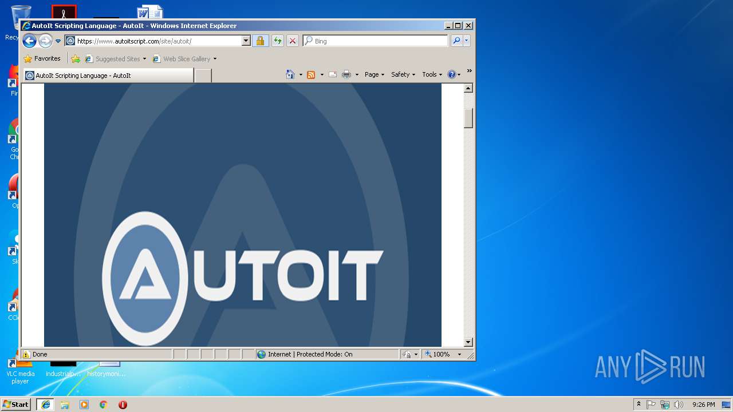
Task: Open media player taskbar icon
Action: [x=84, y=405]
